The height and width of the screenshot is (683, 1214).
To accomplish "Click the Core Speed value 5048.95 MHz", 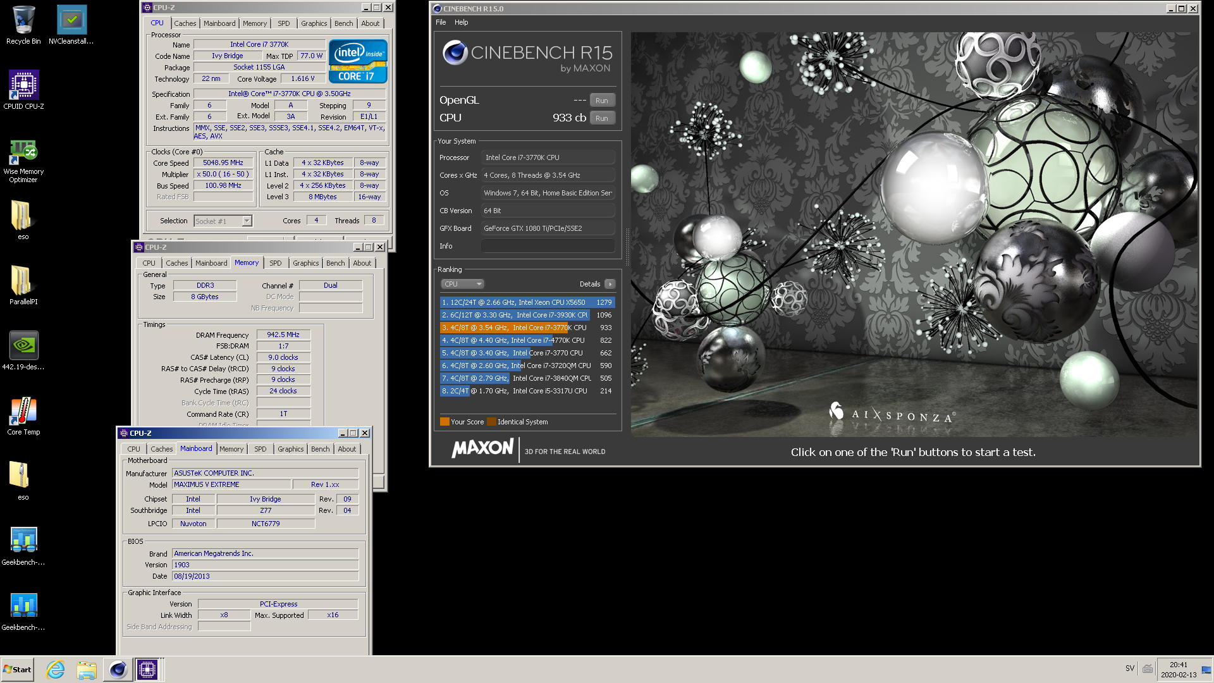I will [x=223, y=163].
